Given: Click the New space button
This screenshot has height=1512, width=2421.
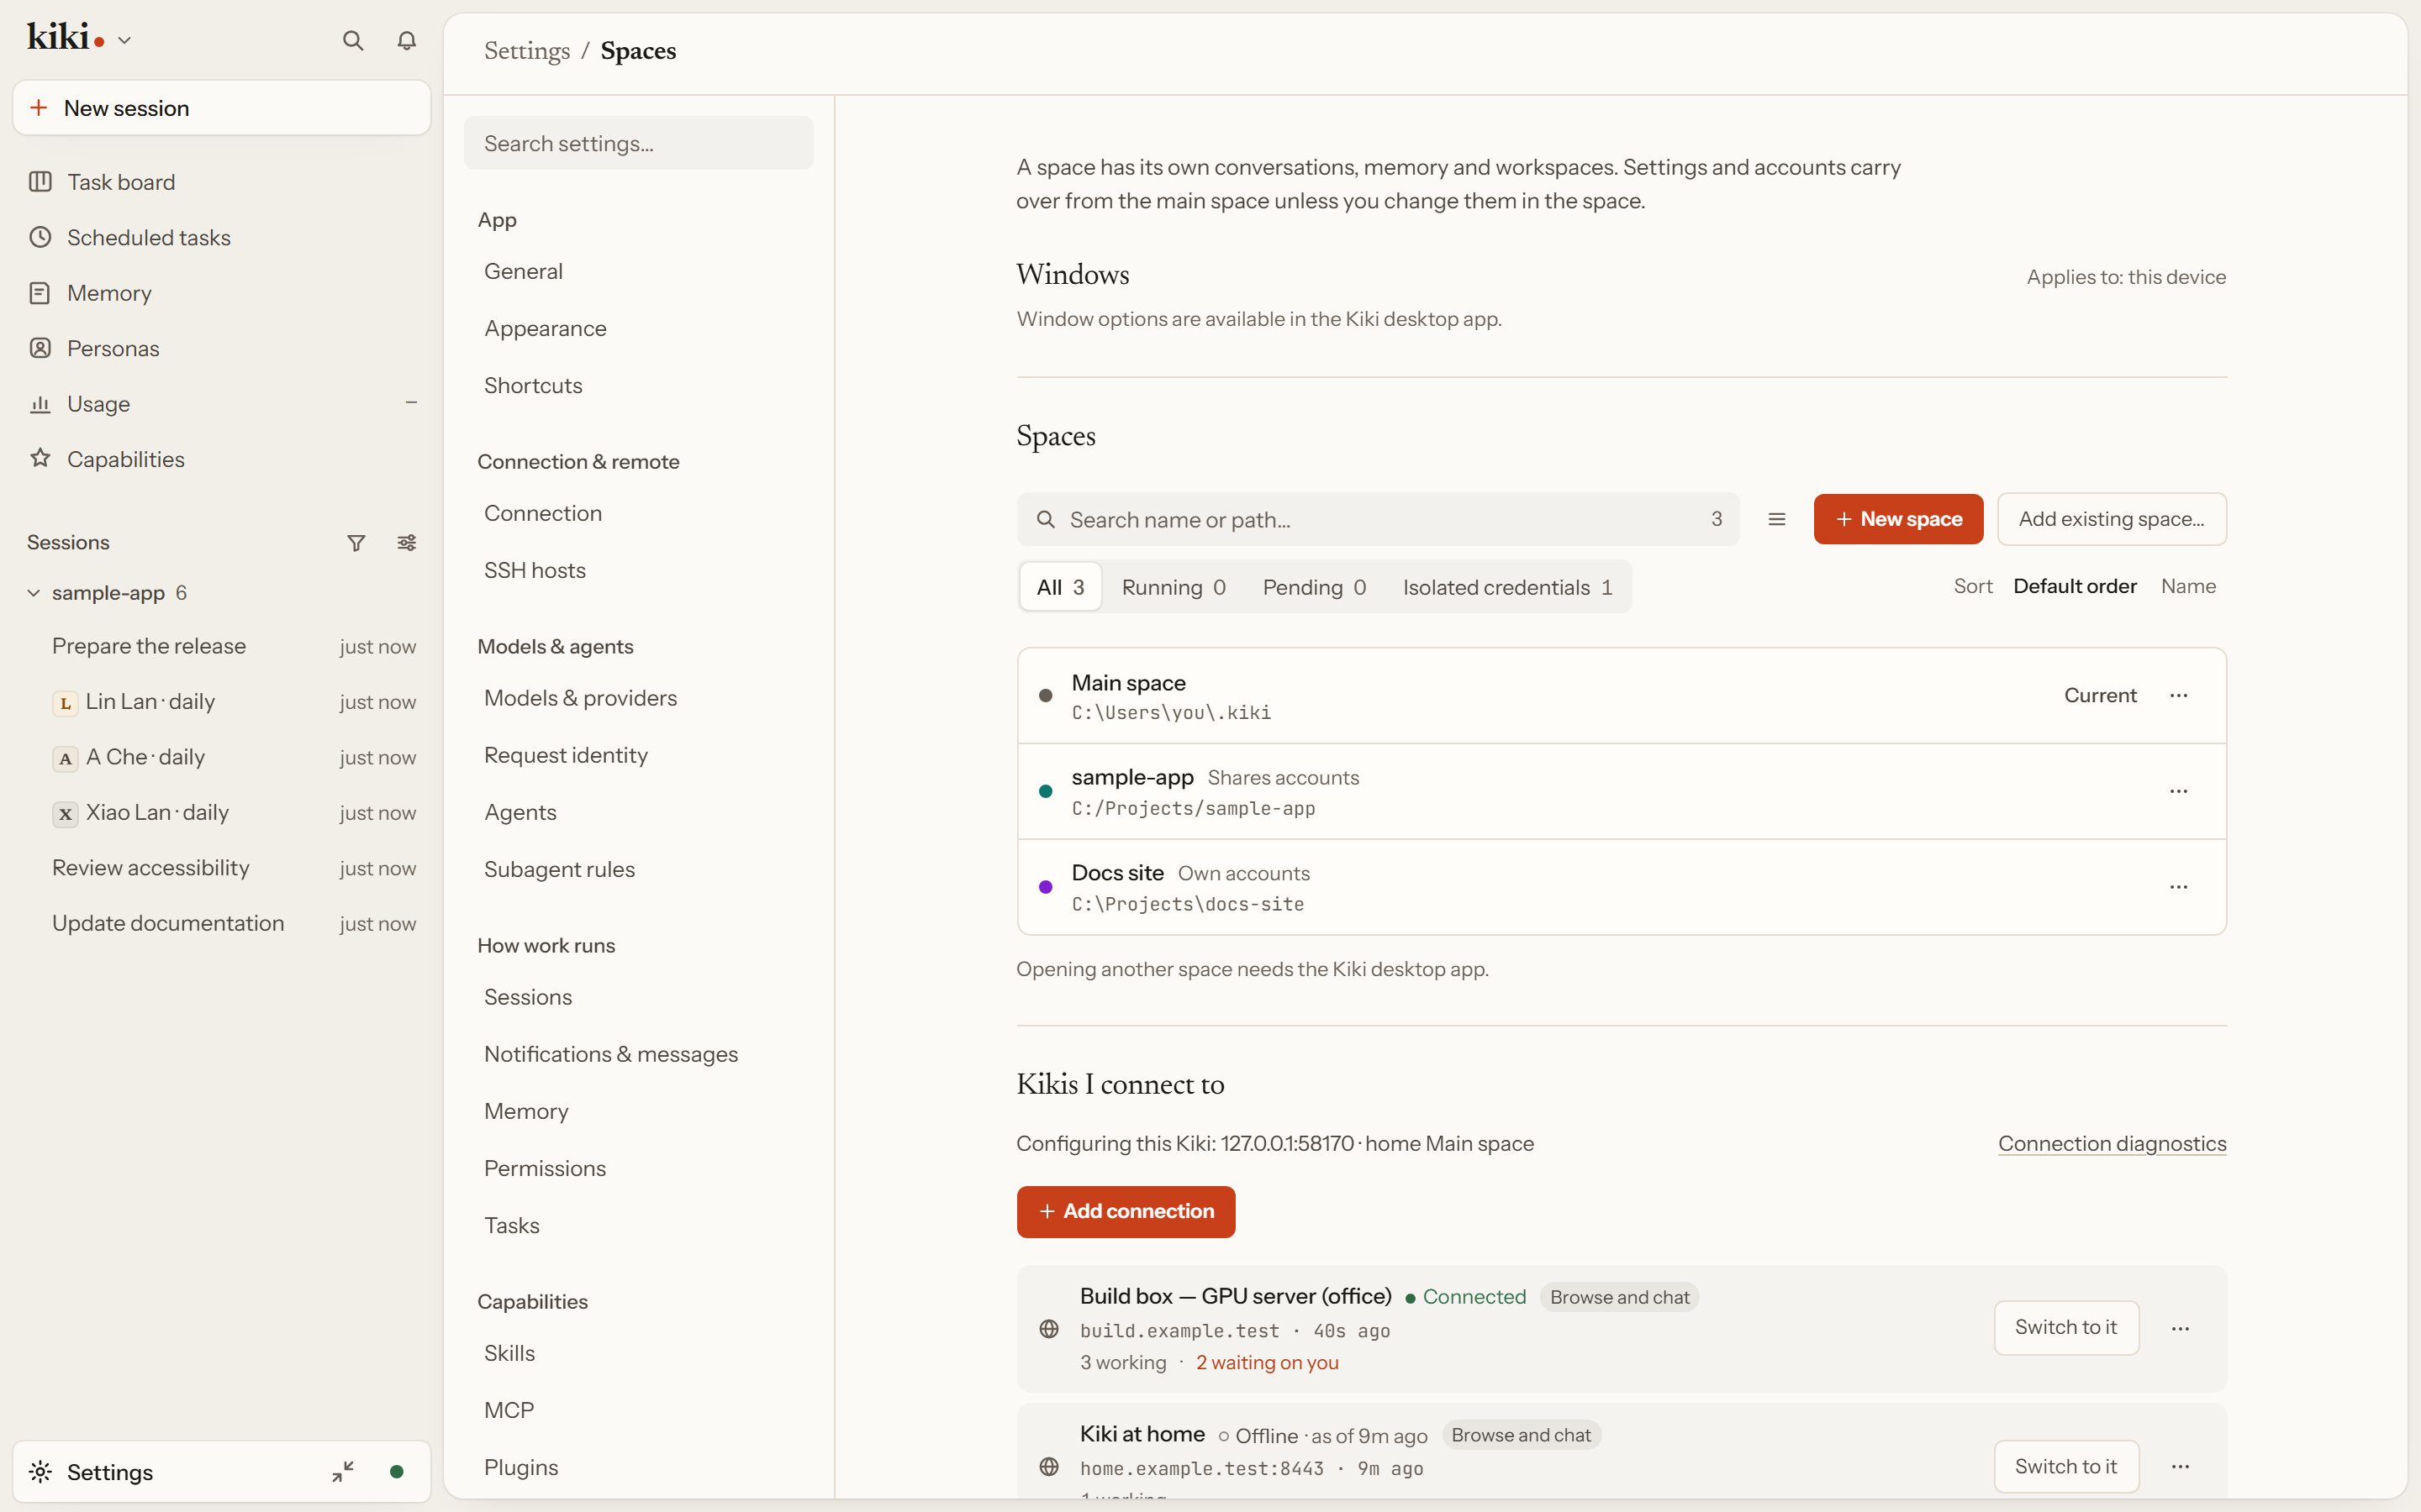Looking at the screenshot, I should point(1898,519).
